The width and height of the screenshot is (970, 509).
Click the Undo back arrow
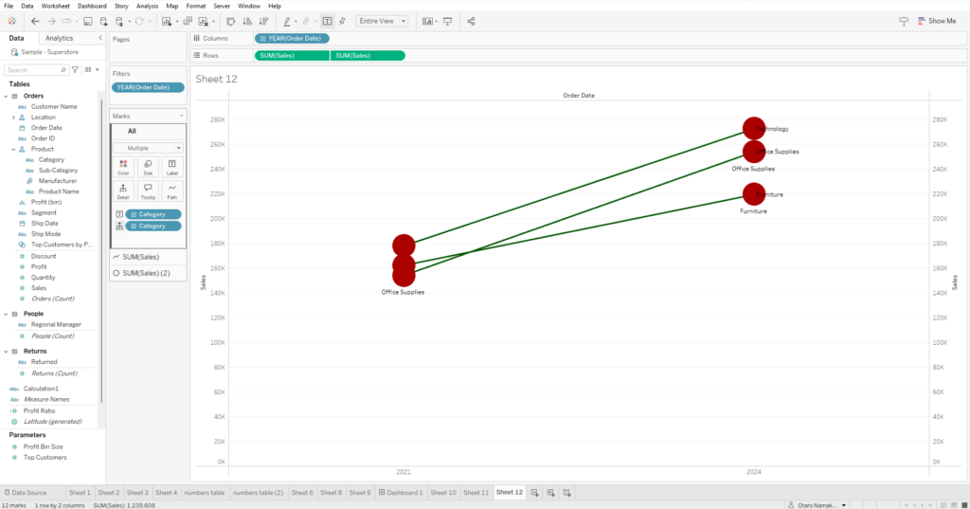[35, 21]
